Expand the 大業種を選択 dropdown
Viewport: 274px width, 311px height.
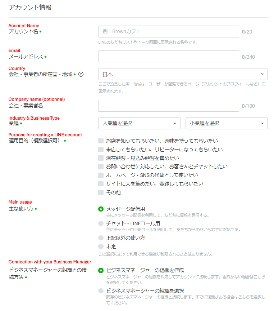139,123
